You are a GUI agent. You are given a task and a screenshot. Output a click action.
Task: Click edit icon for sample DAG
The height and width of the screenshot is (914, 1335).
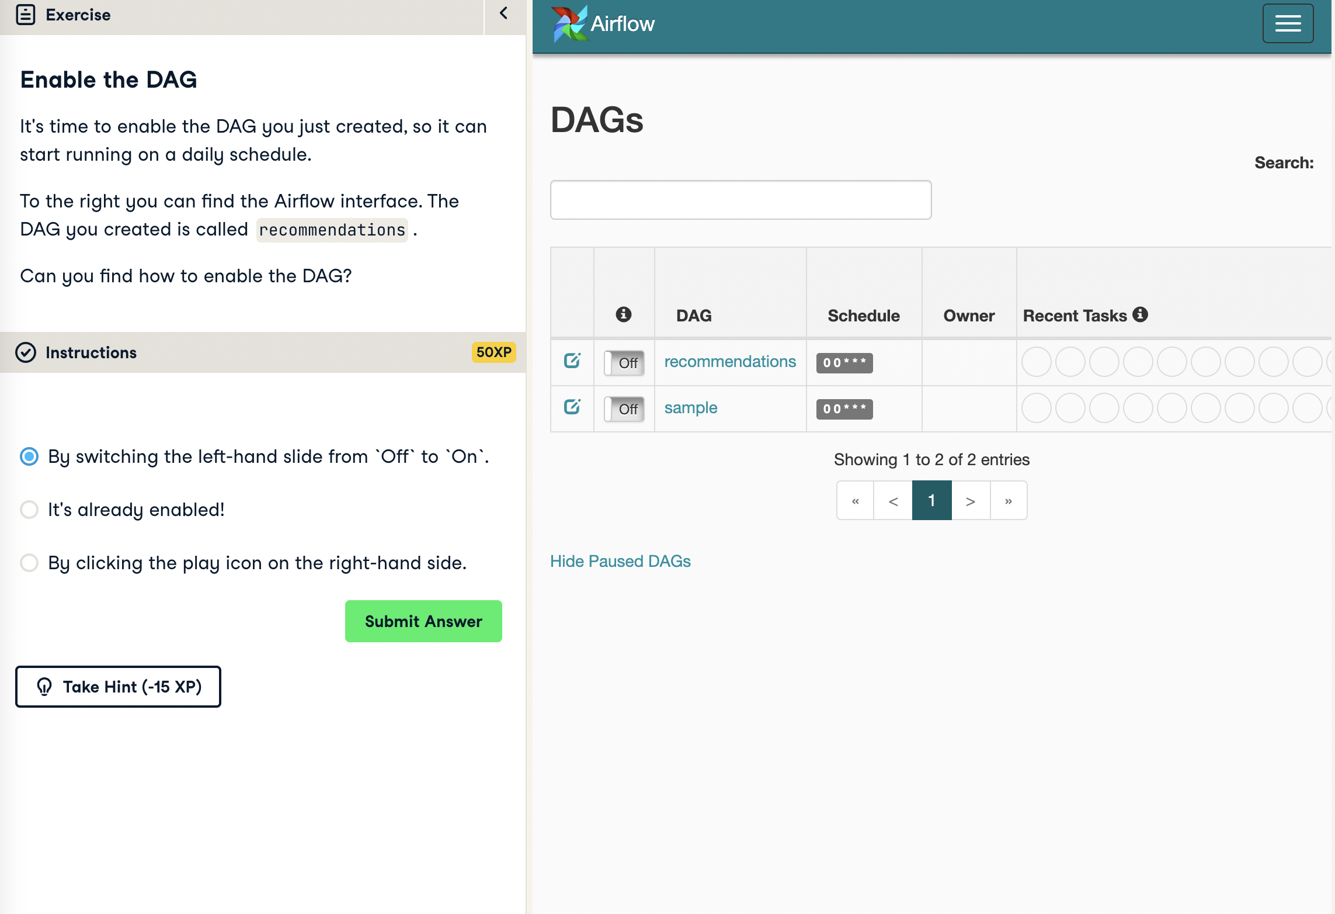pos(572,407)
